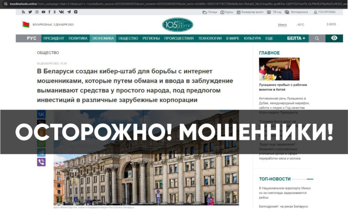Click the Lukashenko arrival news thumbnail
This screenshot has height=209, width=348.
point(279,69)
